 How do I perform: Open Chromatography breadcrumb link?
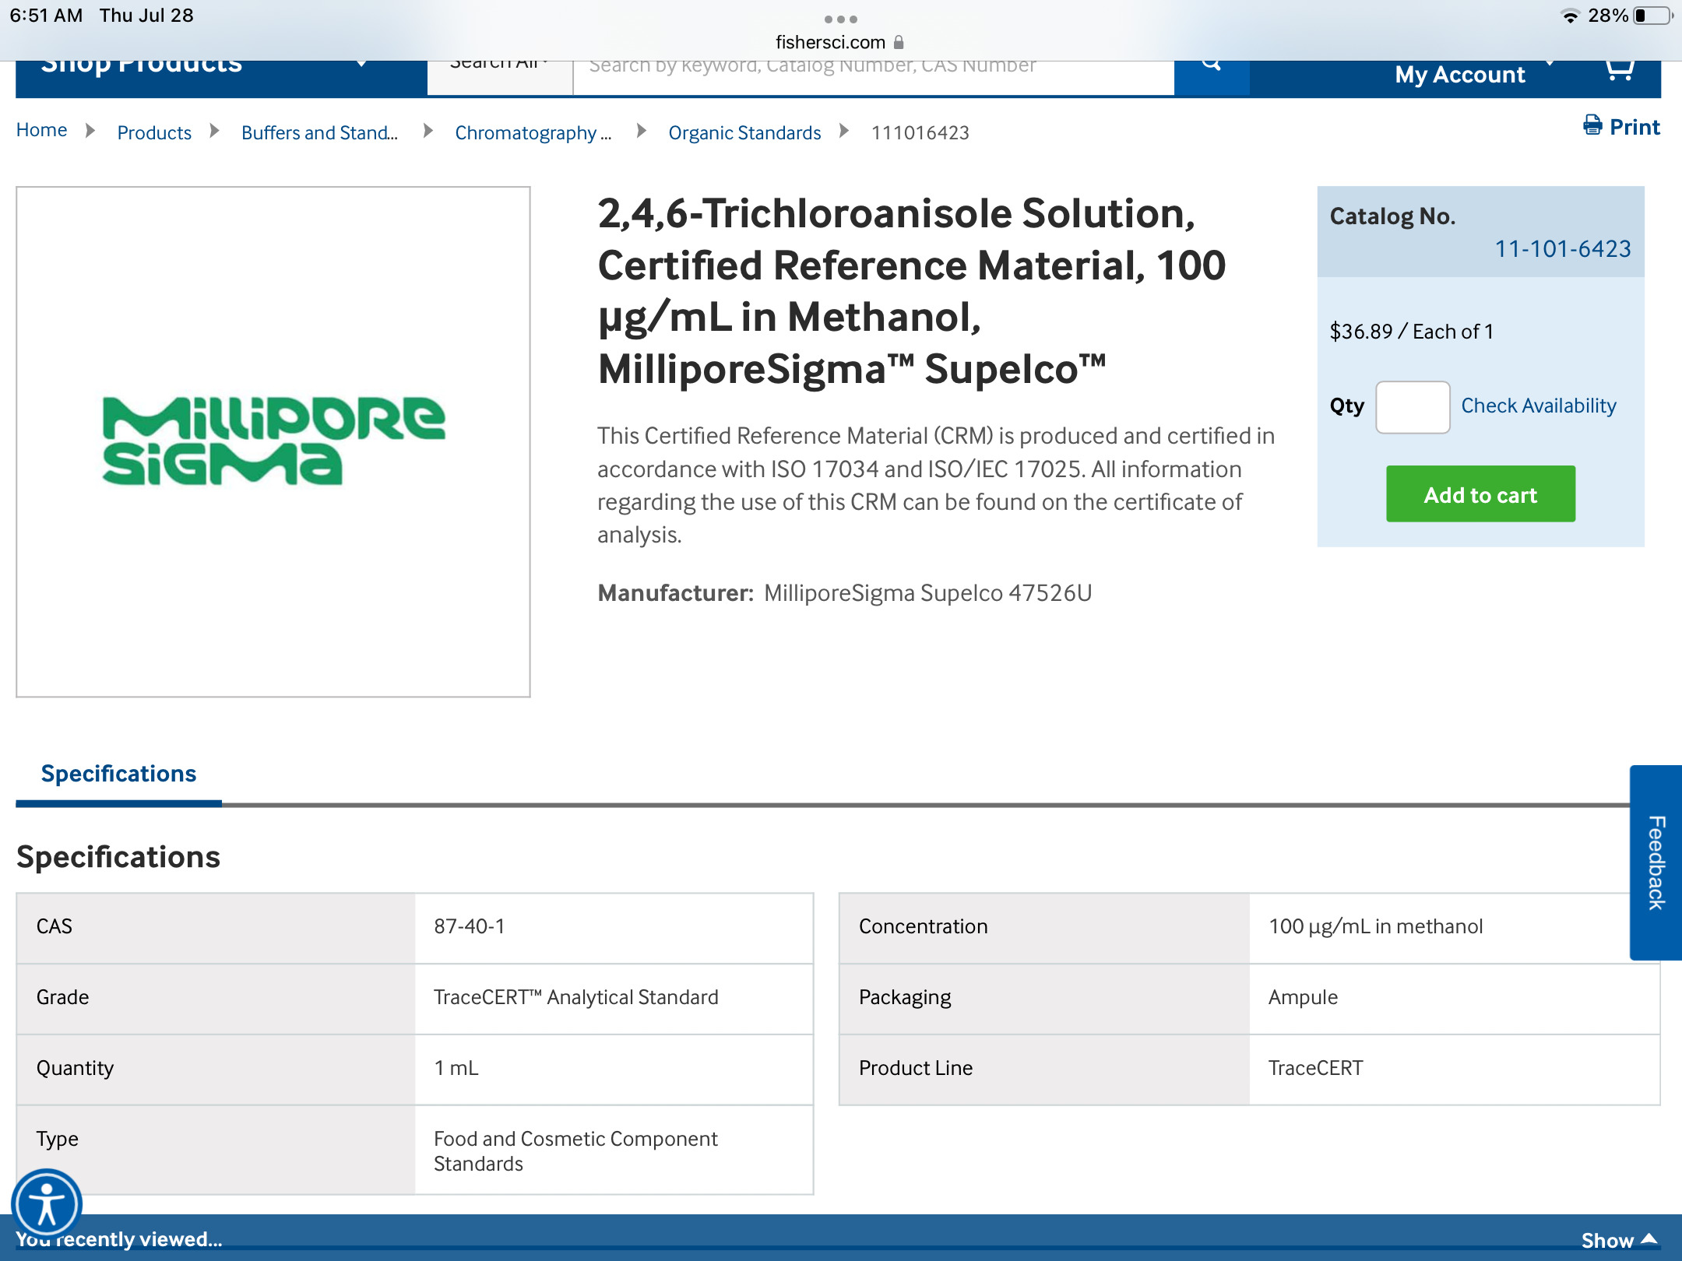point(533,133)
